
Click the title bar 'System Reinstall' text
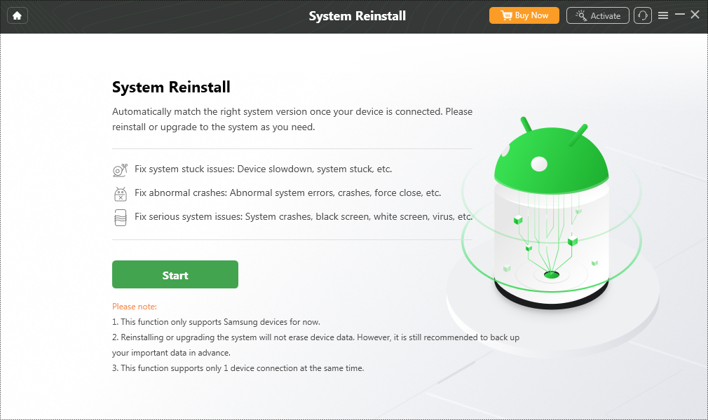(358, 16)
